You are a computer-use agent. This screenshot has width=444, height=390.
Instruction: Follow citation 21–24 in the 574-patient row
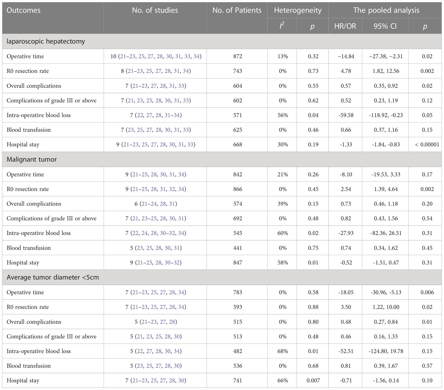[x=149, y=204]
